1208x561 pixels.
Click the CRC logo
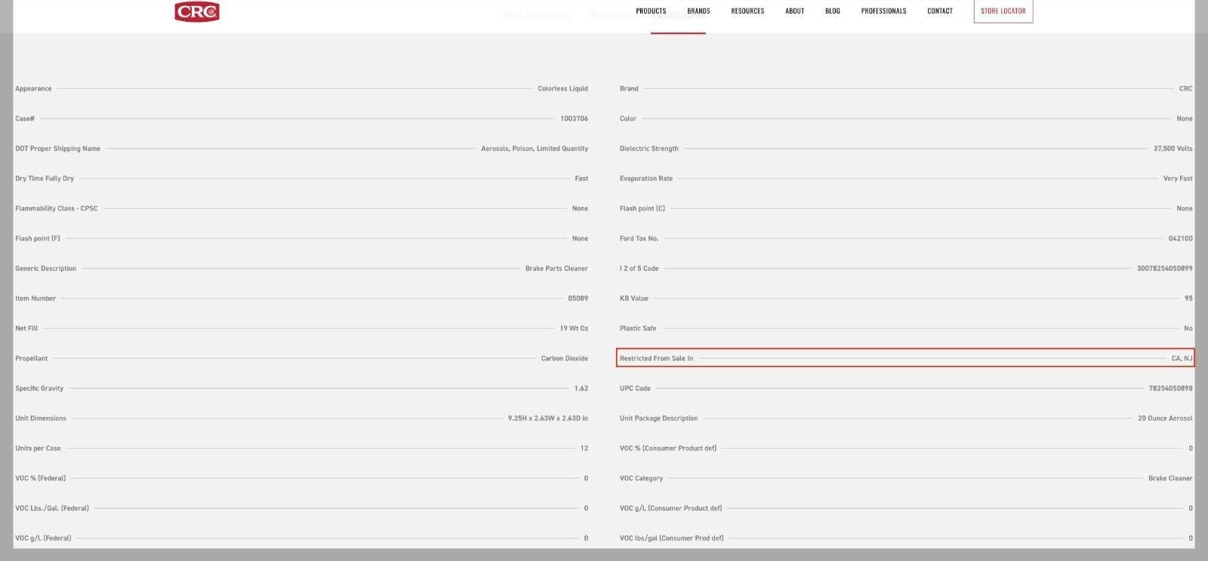click(x=197, y=12)
